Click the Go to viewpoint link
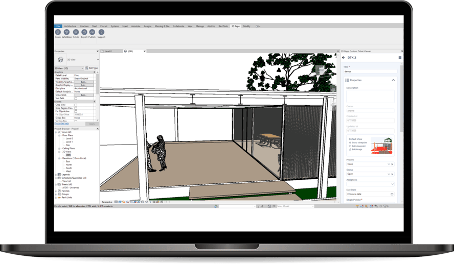This screenshot has width=454, height=264. (x=359, y=142)
